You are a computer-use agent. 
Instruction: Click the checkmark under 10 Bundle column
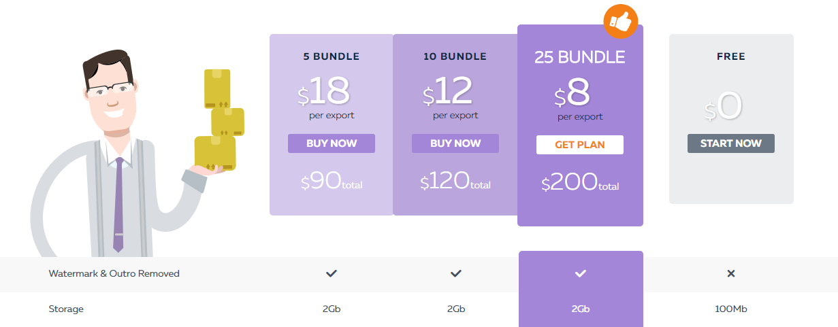[x=456, y=273]
